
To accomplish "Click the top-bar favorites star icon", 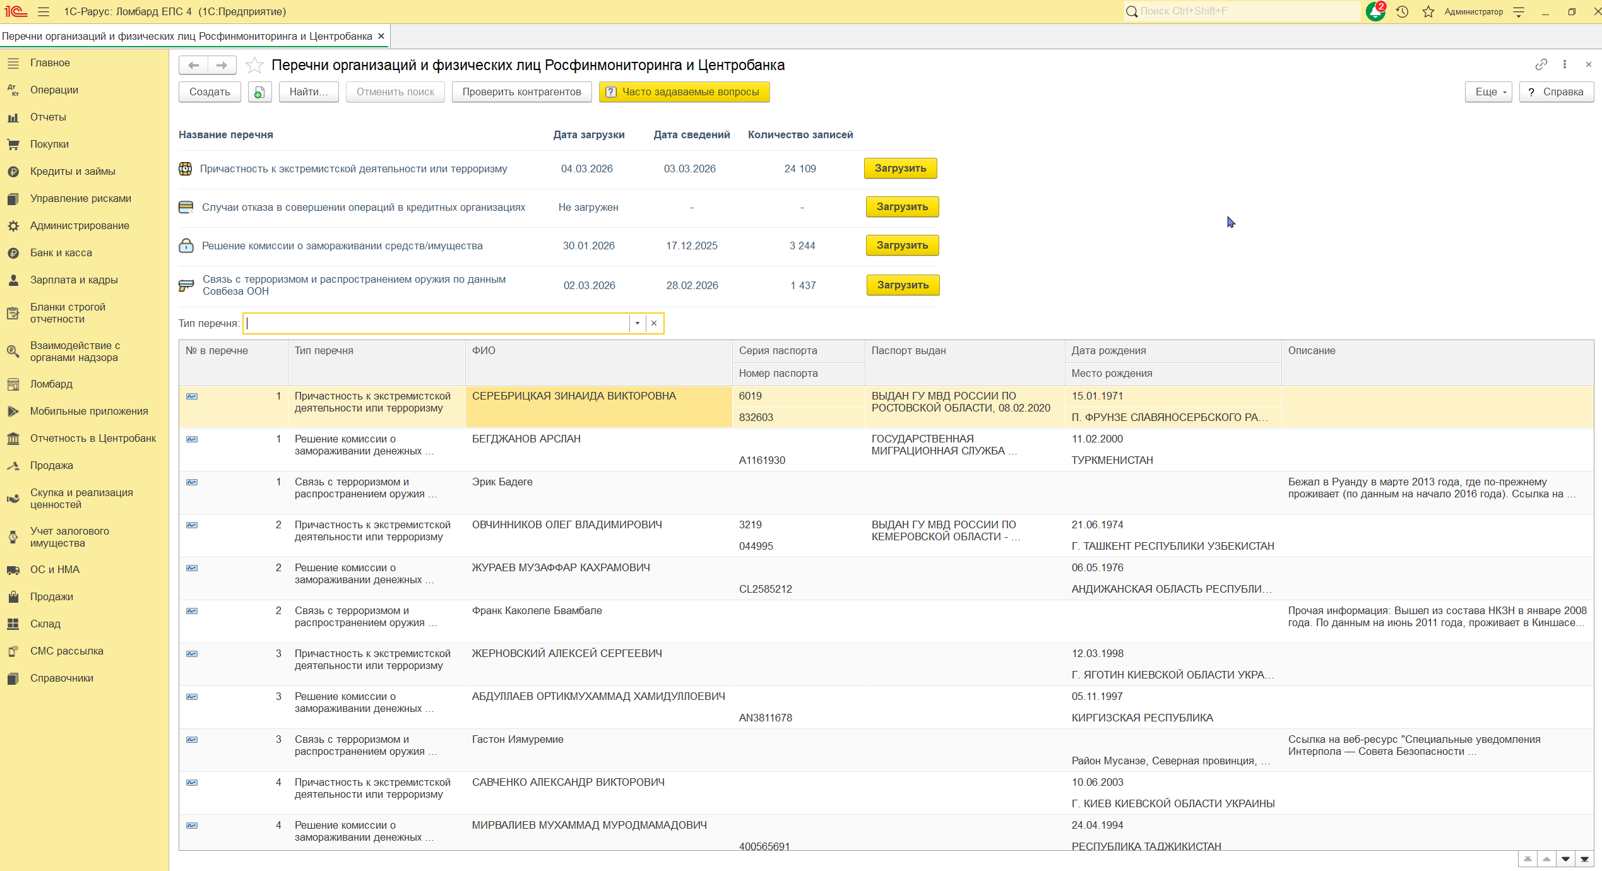I will pyautogui.click(x=1428, y=11).
